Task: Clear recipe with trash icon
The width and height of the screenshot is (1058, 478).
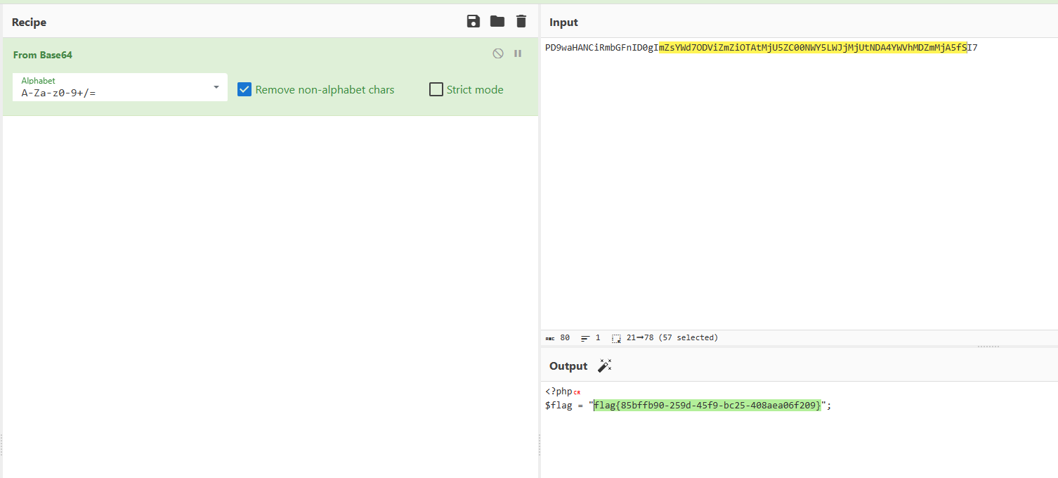Action: coord(521,21)
